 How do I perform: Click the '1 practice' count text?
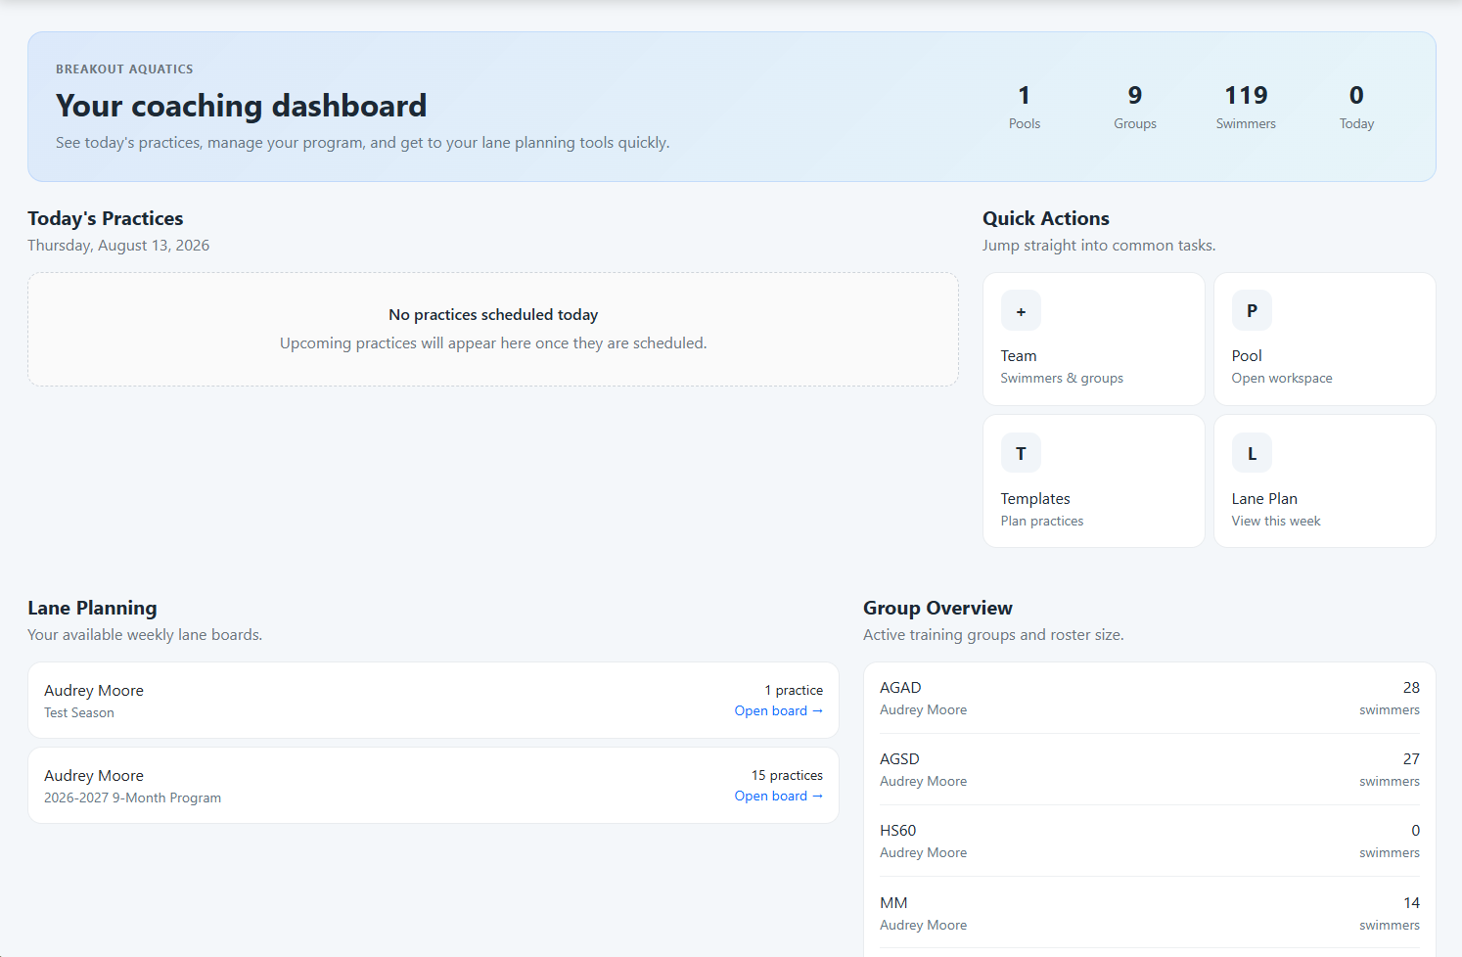[x=794, y=691]
